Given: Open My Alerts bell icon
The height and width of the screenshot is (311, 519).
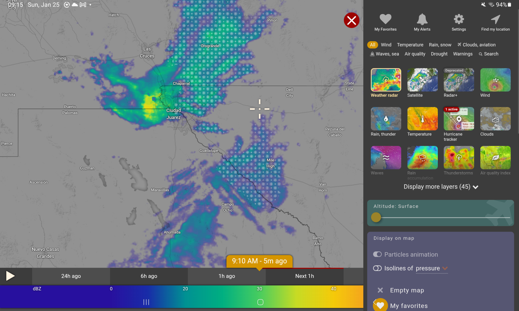Looking at the screenshot, I should click(x=422, y=19).
